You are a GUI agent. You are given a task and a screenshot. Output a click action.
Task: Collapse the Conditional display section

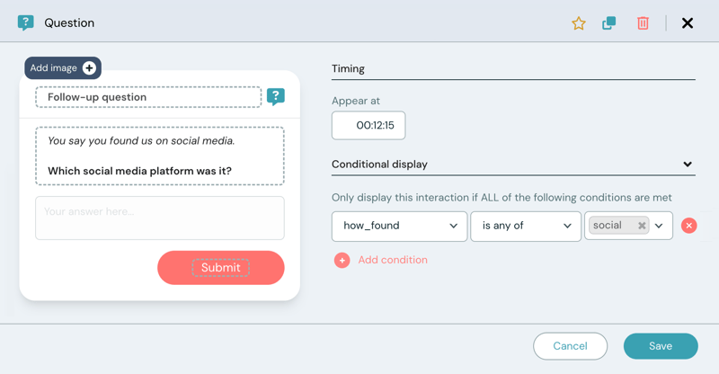688,165
